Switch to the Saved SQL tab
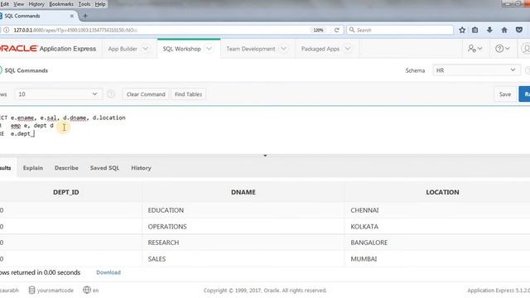Screen dimensions: 530x298 pos(104,168)
